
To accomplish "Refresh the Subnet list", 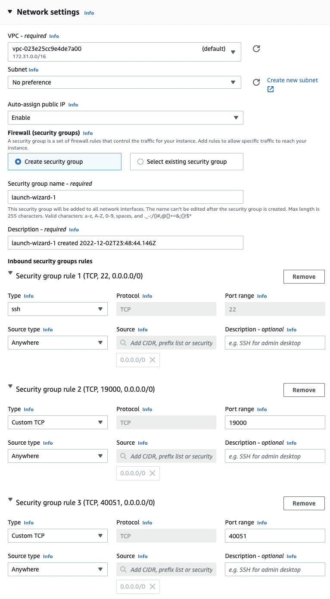I will coord(256,82).
